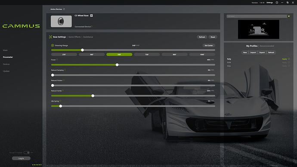Click Apply for the Rally profile
Screen dimensions: 297x167
pyautogui.click(x=285, y=59)
